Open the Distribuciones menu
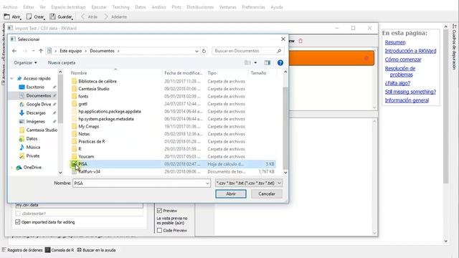Image resolution: width=459 pixels, height=258 pixels. point(200,7)
